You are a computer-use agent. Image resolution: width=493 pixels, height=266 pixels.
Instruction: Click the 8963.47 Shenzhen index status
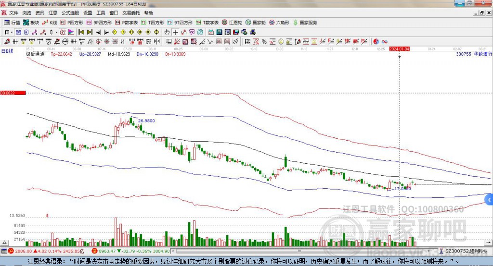pyautogui.click(x=107, y=251)
